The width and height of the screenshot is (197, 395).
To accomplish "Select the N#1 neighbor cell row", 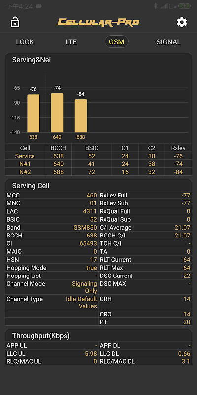I will (x=98, y=164).
